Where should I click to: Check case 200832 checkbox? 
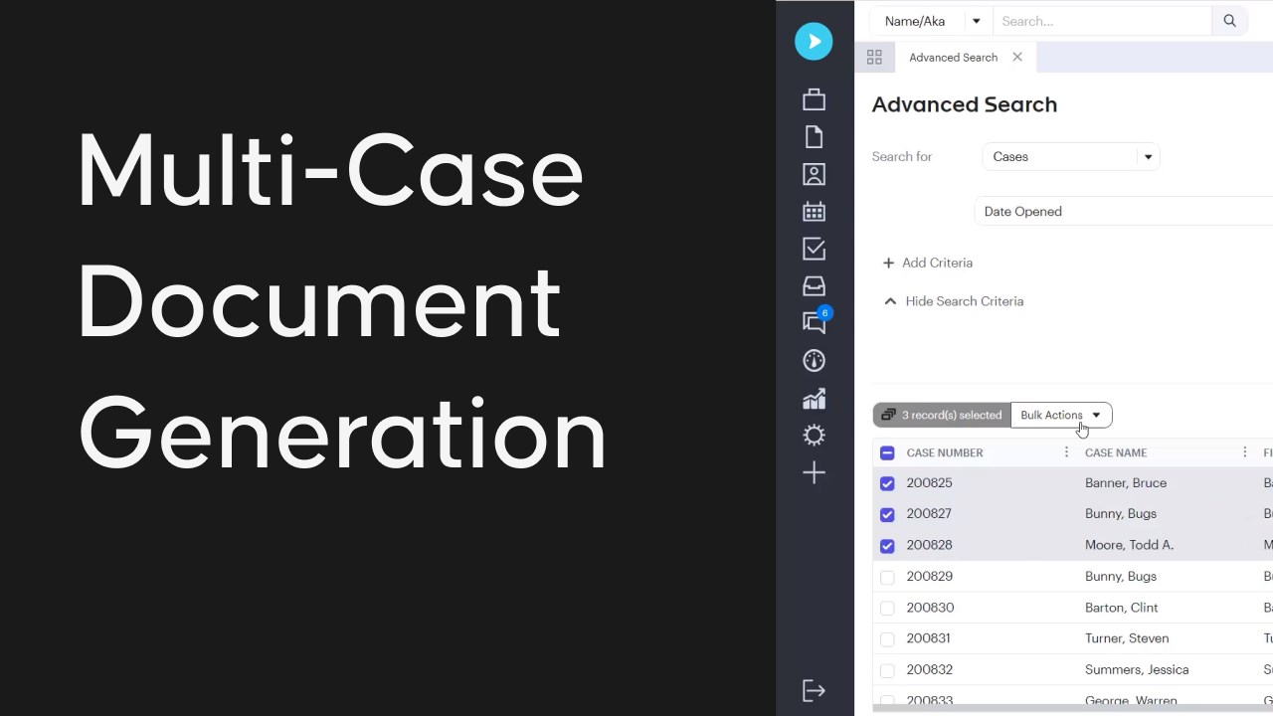tap(887, 670)
